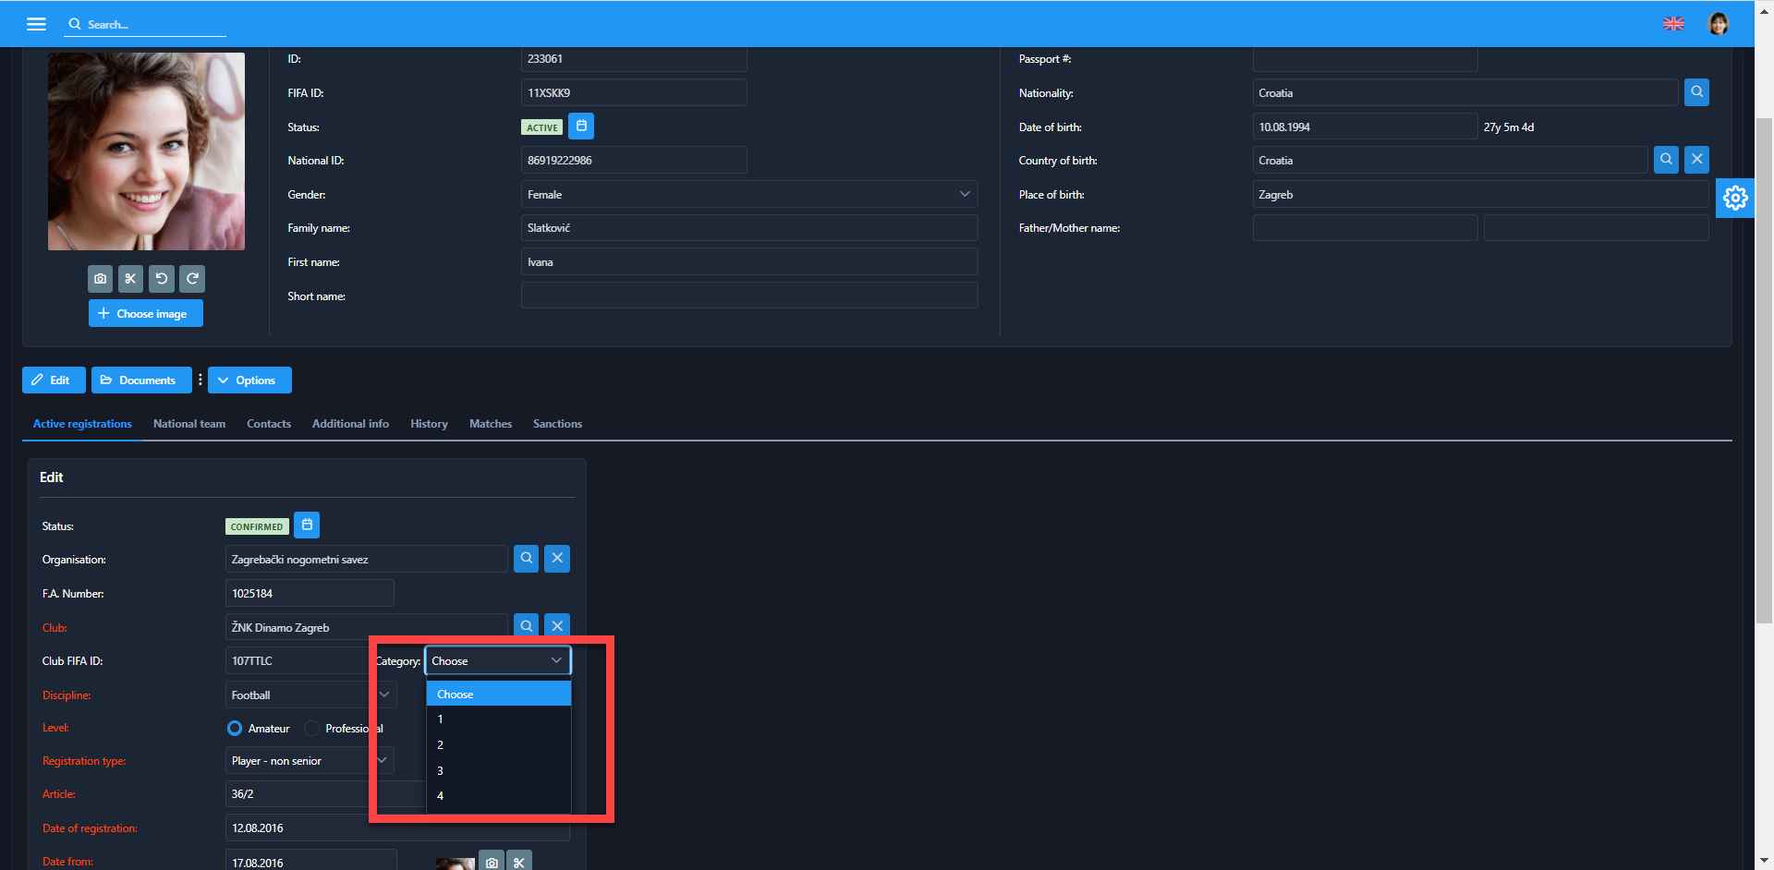Rotate photo counter-clockwise icon

pyautogui.click(x=162, y=279)
